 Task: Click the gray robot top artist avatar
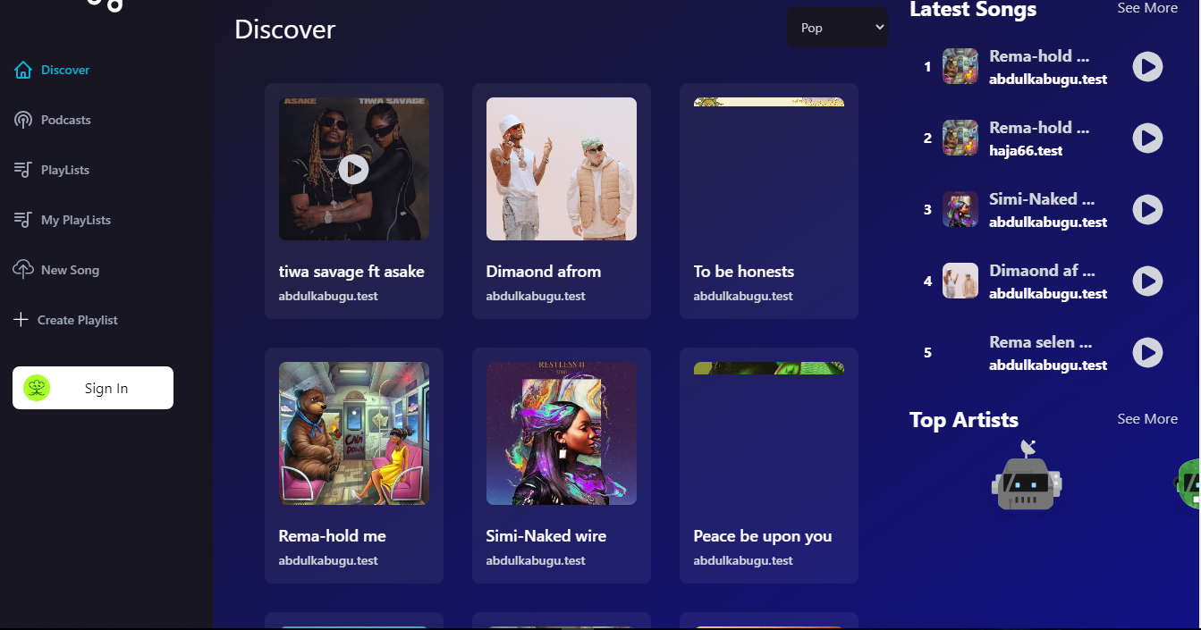coord(1027,476)
